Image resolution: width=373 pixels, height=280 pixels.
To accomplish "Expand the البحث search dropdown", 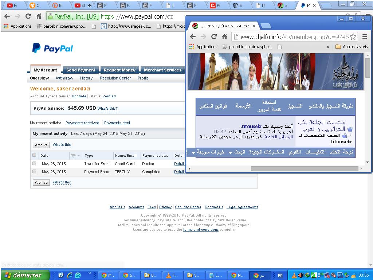I will 237,152.
